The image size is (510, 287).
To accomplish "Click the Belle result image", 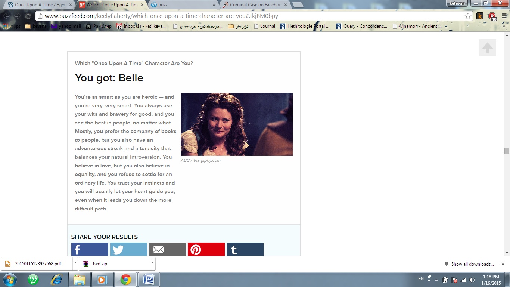I will coord(237,124).
